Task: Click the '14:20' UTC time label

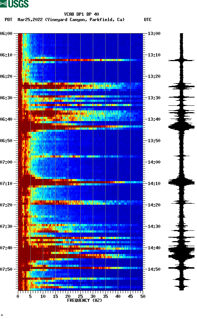Action: 154,205
